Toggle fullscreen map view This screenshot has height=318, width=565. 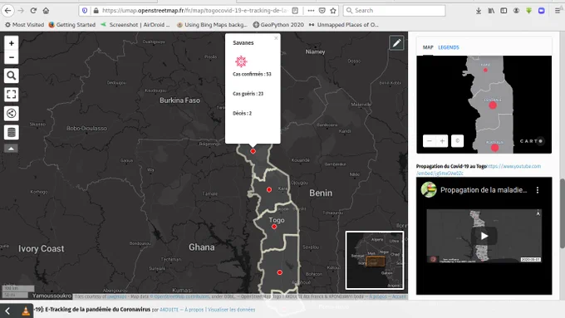pyautogui.click(x=11, y=95)
